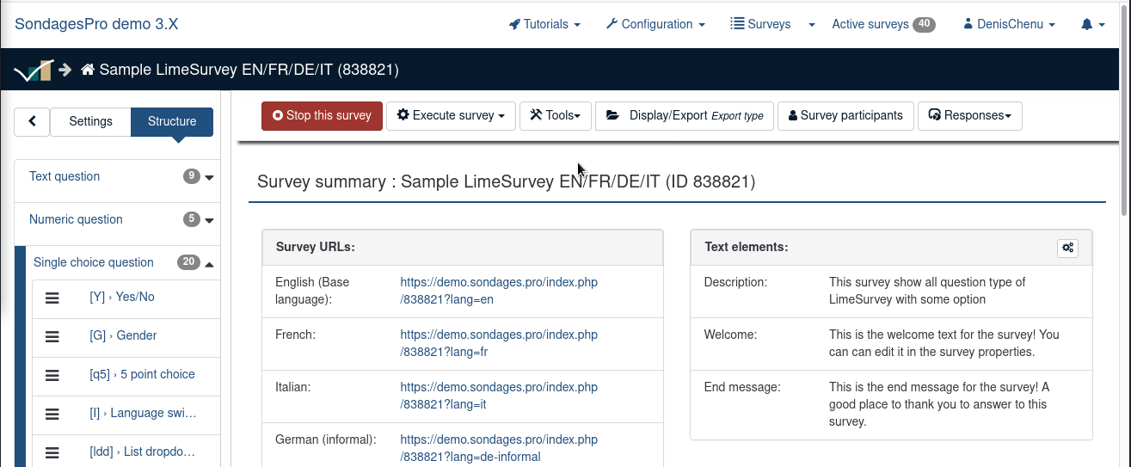Screen dimensions: 1131x467
Task: Open the English base language survey URL
Action: [x=498, y=291]
